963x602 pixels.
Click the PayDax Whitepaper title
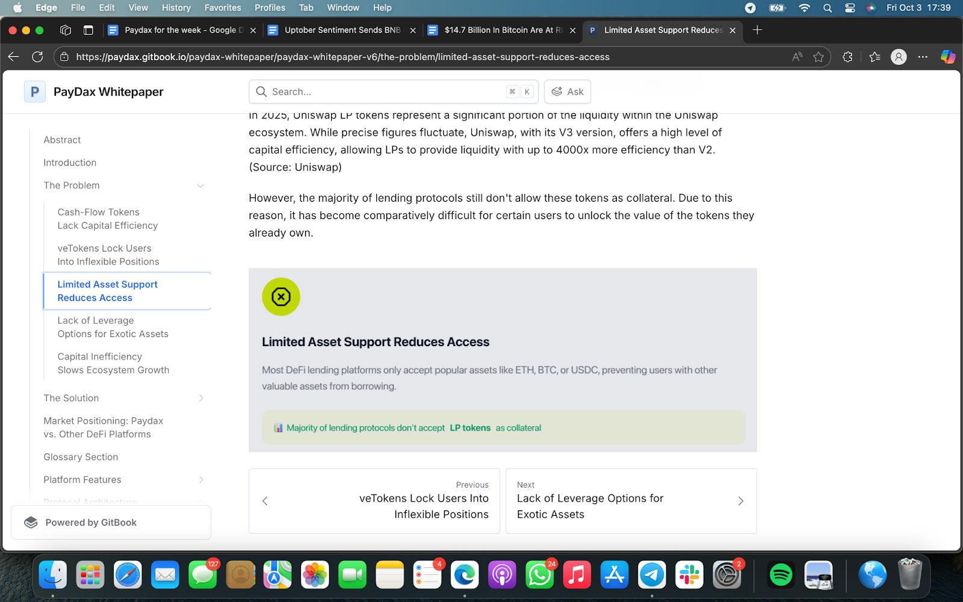coord(108,92)
